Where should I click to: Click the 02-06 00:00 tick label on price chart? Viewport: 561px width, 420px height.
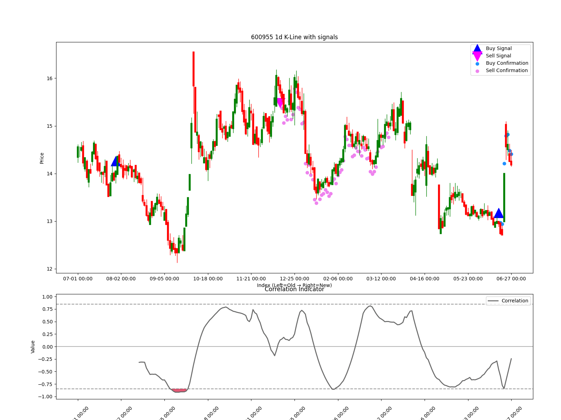coord(338,279)
